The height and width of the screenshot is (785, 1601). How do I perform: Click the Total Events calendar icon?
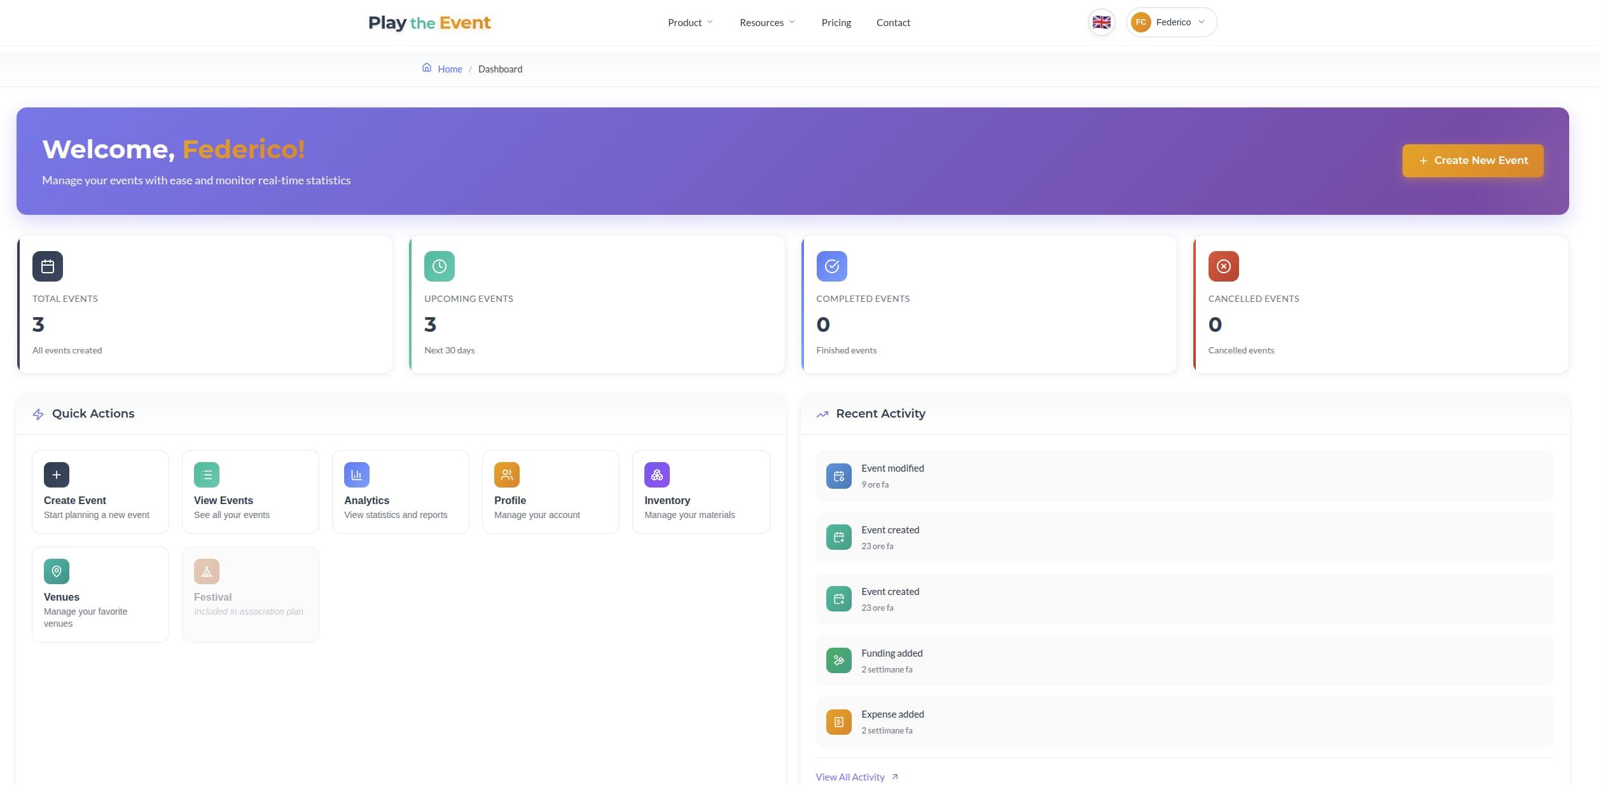pos(48,266)
